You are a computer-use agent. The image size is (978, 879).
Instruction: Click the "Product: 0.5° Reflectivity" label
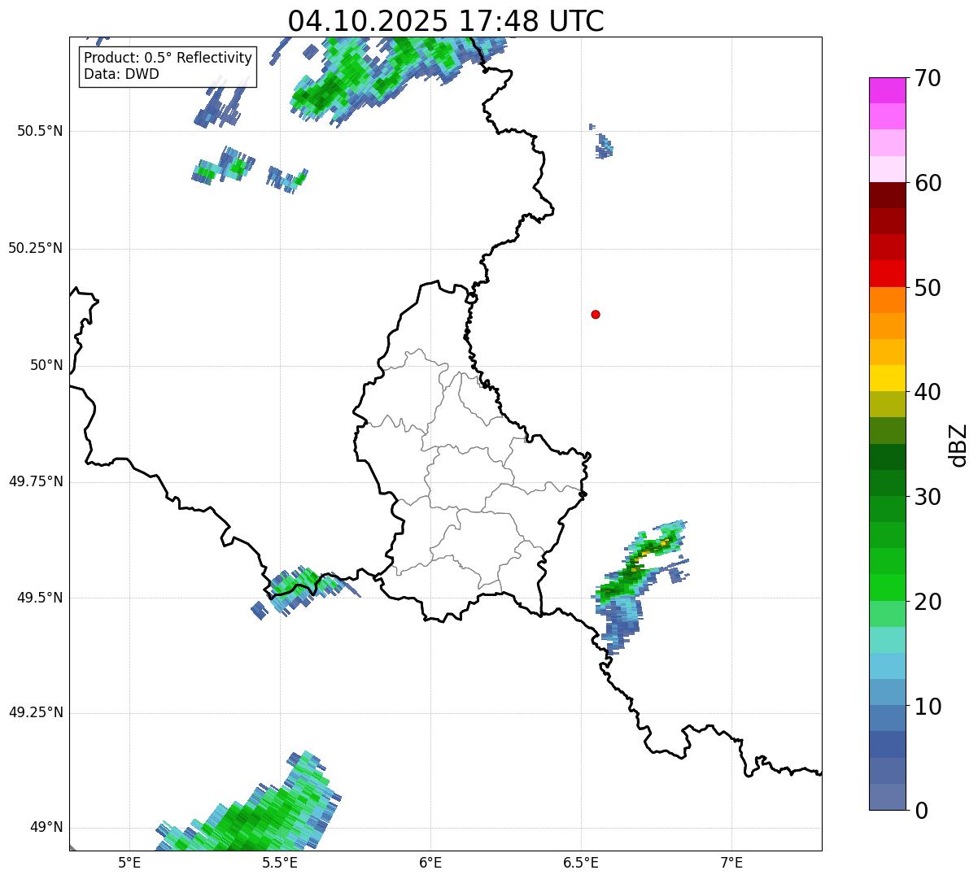click(168, 59)
